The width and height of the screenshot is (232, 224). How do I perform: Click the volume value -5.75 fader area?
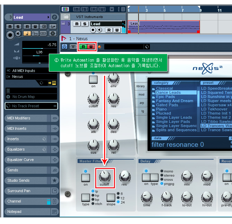(x=39, y=45)
